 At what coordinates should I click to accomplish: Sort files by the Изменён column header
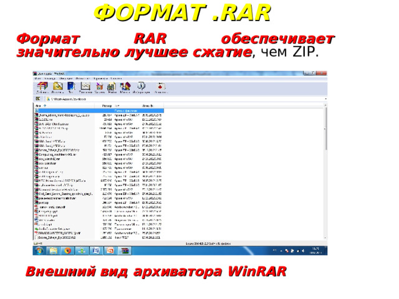152,105
